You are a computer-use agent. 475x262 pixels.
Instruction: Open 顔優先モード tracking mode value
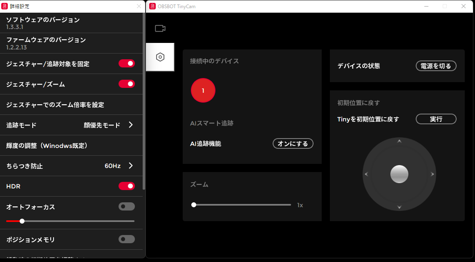click(x=102, y=125)
